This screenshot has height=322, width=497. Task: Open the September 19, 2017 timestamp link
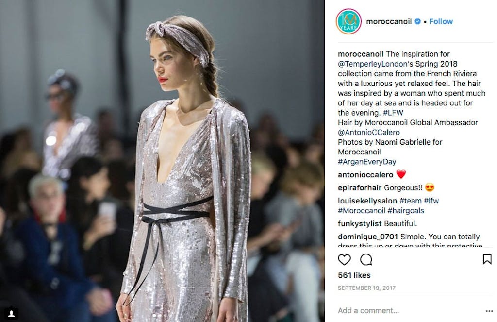pyautogui.click(x=367, y=288)
